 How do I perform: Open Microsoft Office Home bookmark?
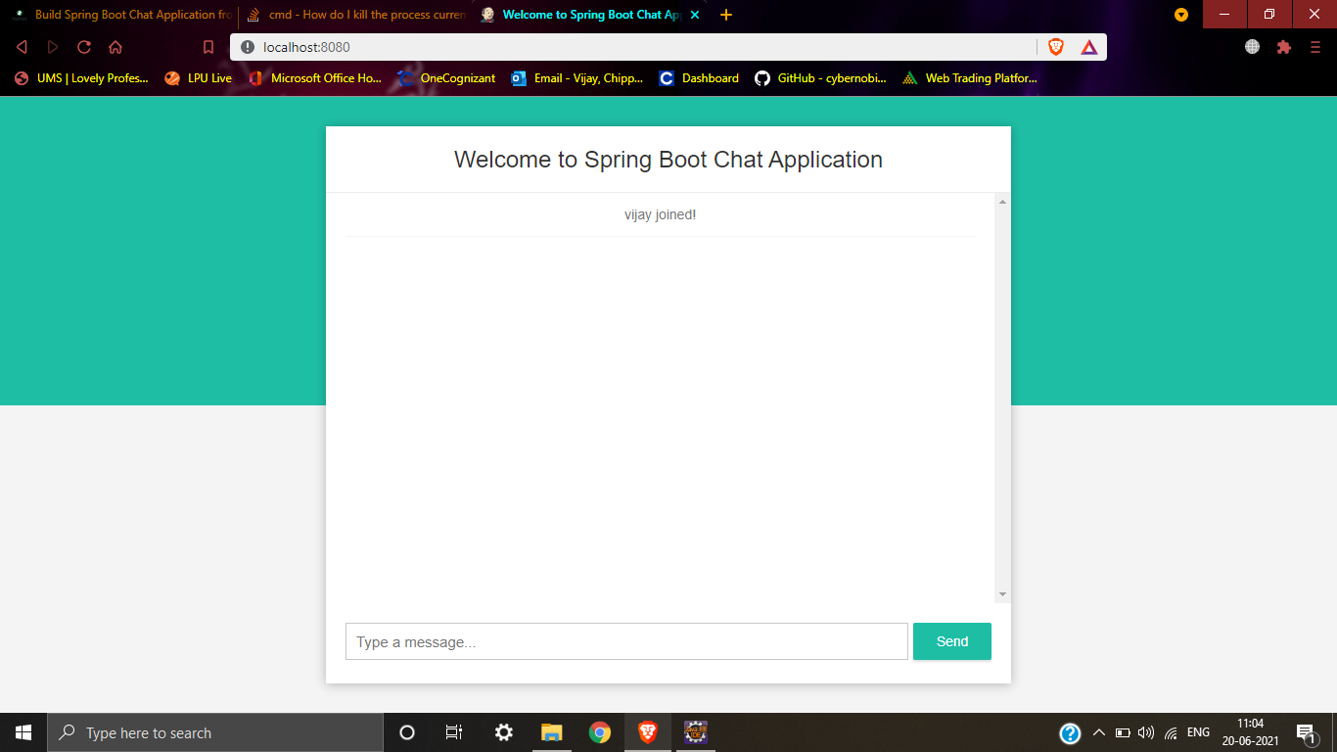(x=315, y=78)
